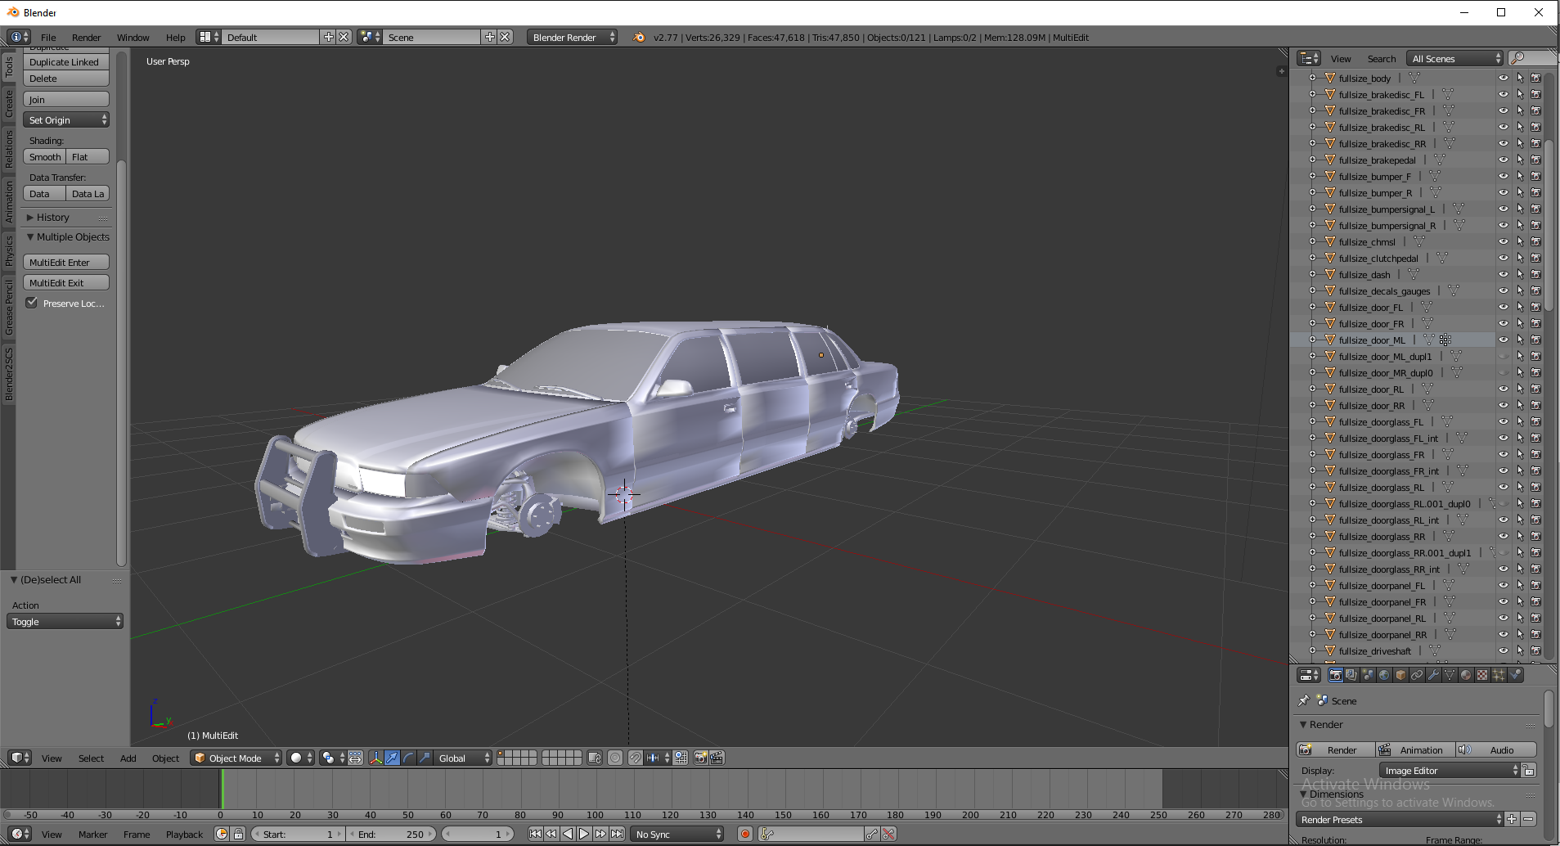This screenshot has height=846, width=1560.
Task: Expand the History panel
Action: pyautogui.click(x=52, y=218)
